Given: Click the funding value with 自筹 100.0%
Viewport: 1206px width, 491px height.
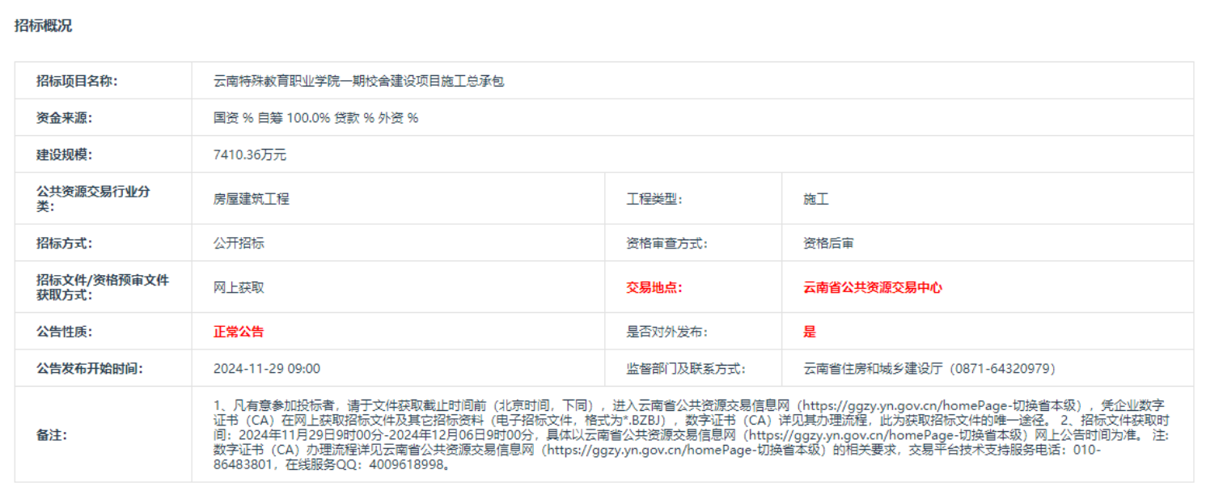Looking at the screenshot, I should click(315, 118).
